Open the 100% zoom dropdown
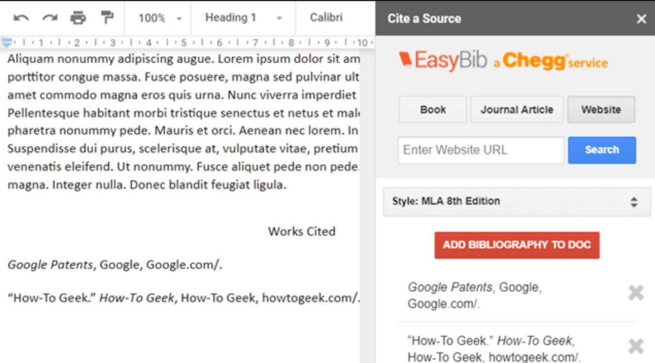Viewport: 655px width, 363px height. [160, 18]
